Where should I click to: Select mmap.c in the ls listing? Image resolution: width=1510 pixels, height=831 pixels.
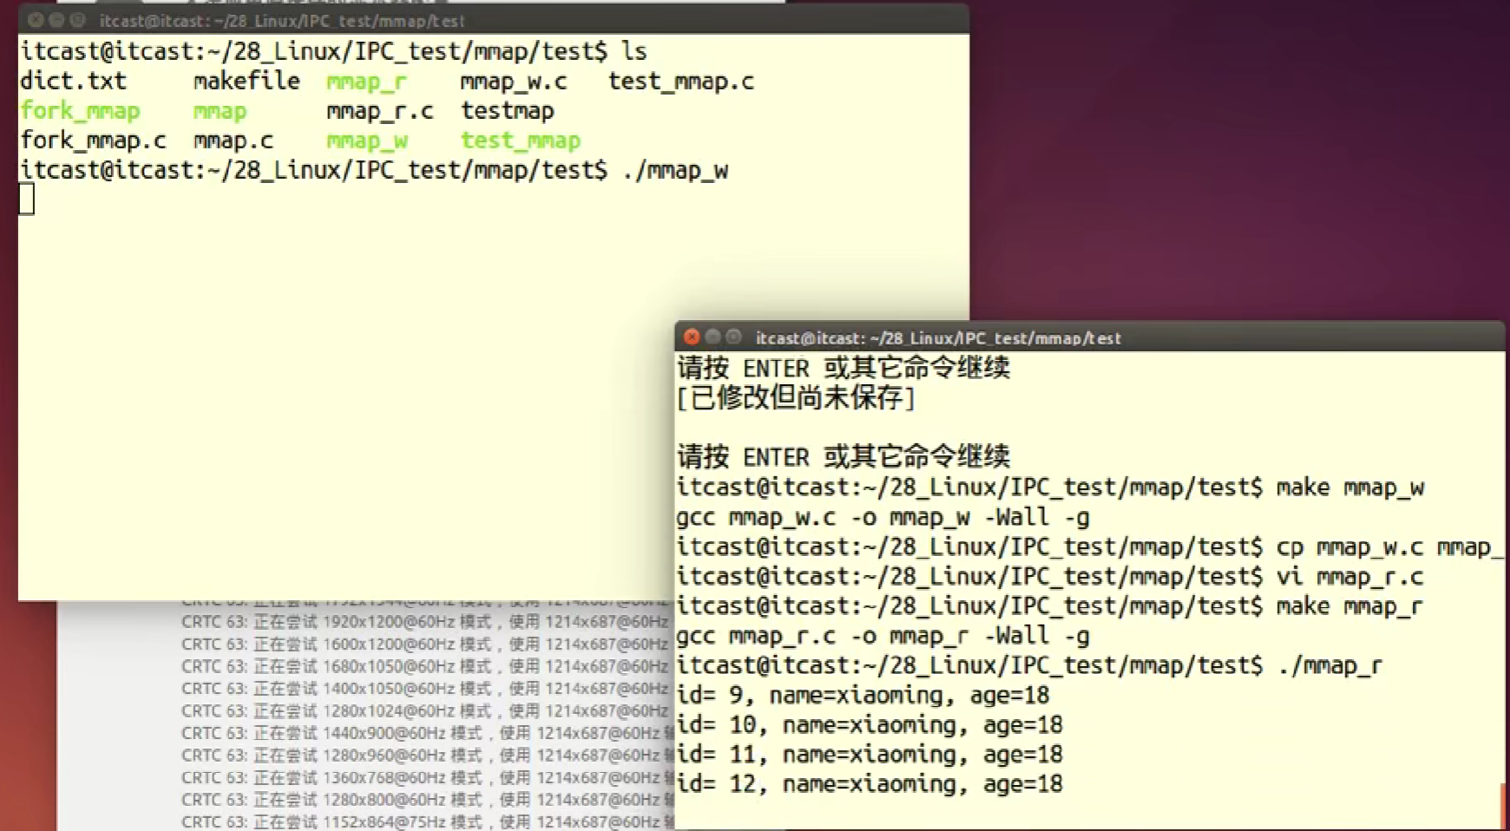coord(233,141)
